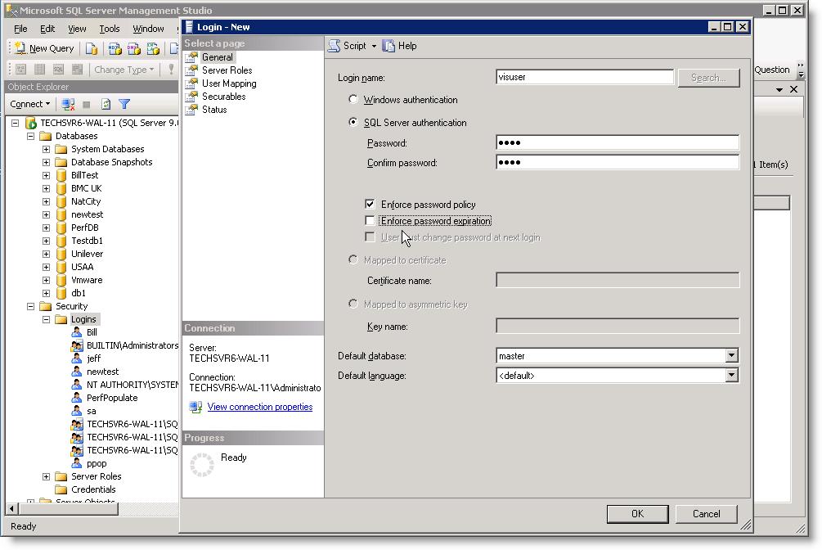Select the BUILTIN\Administrators login
This screenshot has width=822, height=550.
tap(133, 346)
